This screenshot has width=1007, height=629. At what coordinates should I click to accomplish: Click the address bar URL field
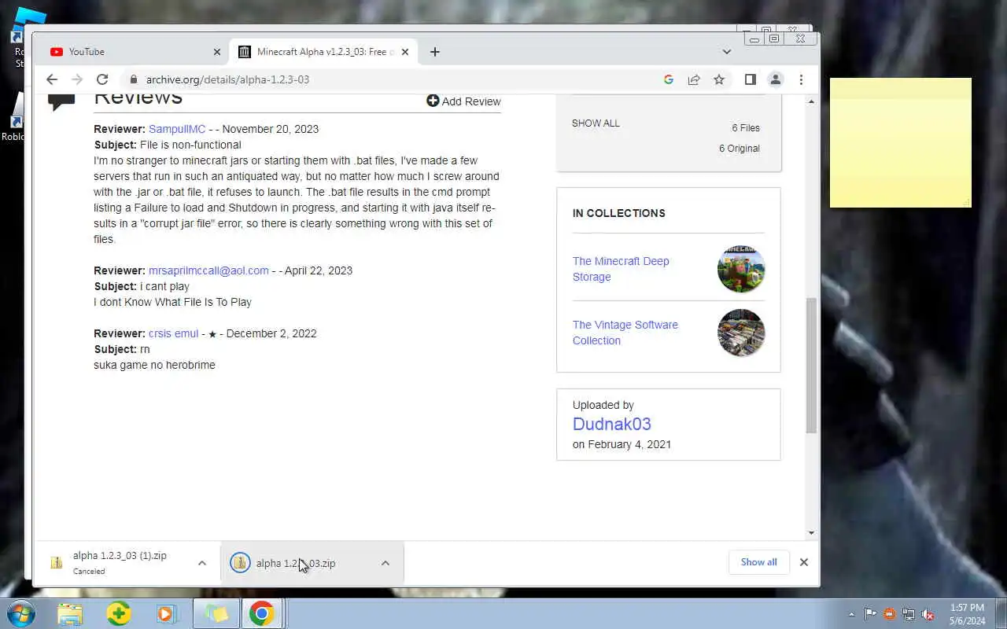click(393, 79)
